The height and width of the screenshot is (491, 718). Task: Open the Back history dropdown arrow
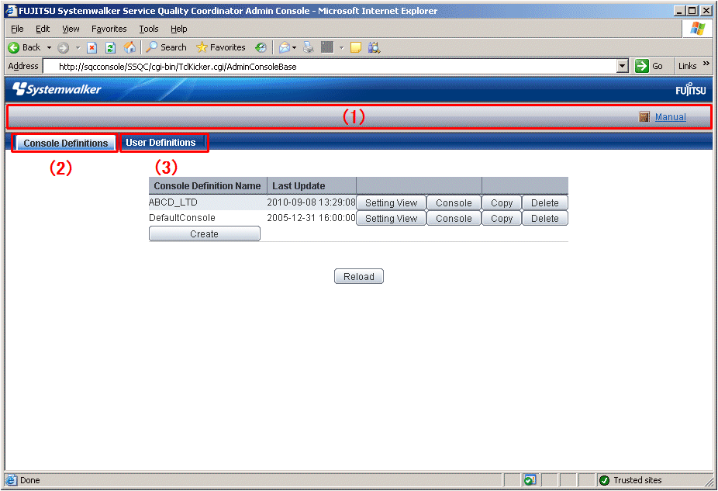coord(49,47)
